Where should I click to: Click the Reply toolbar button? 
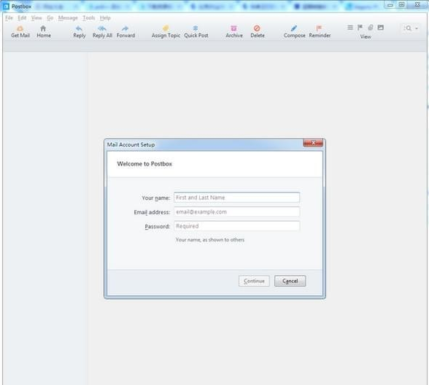79,32
